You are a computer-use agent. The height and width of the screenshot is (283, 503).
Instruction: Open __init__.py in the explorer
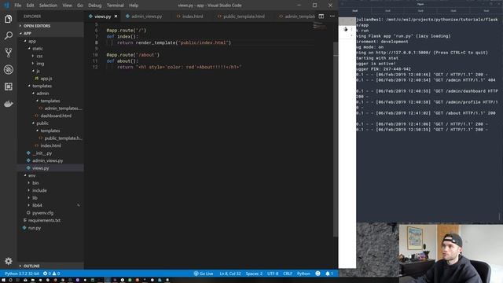50,153
